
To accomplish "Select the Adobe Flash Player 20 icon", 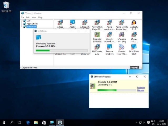I will tap(97, 25).
